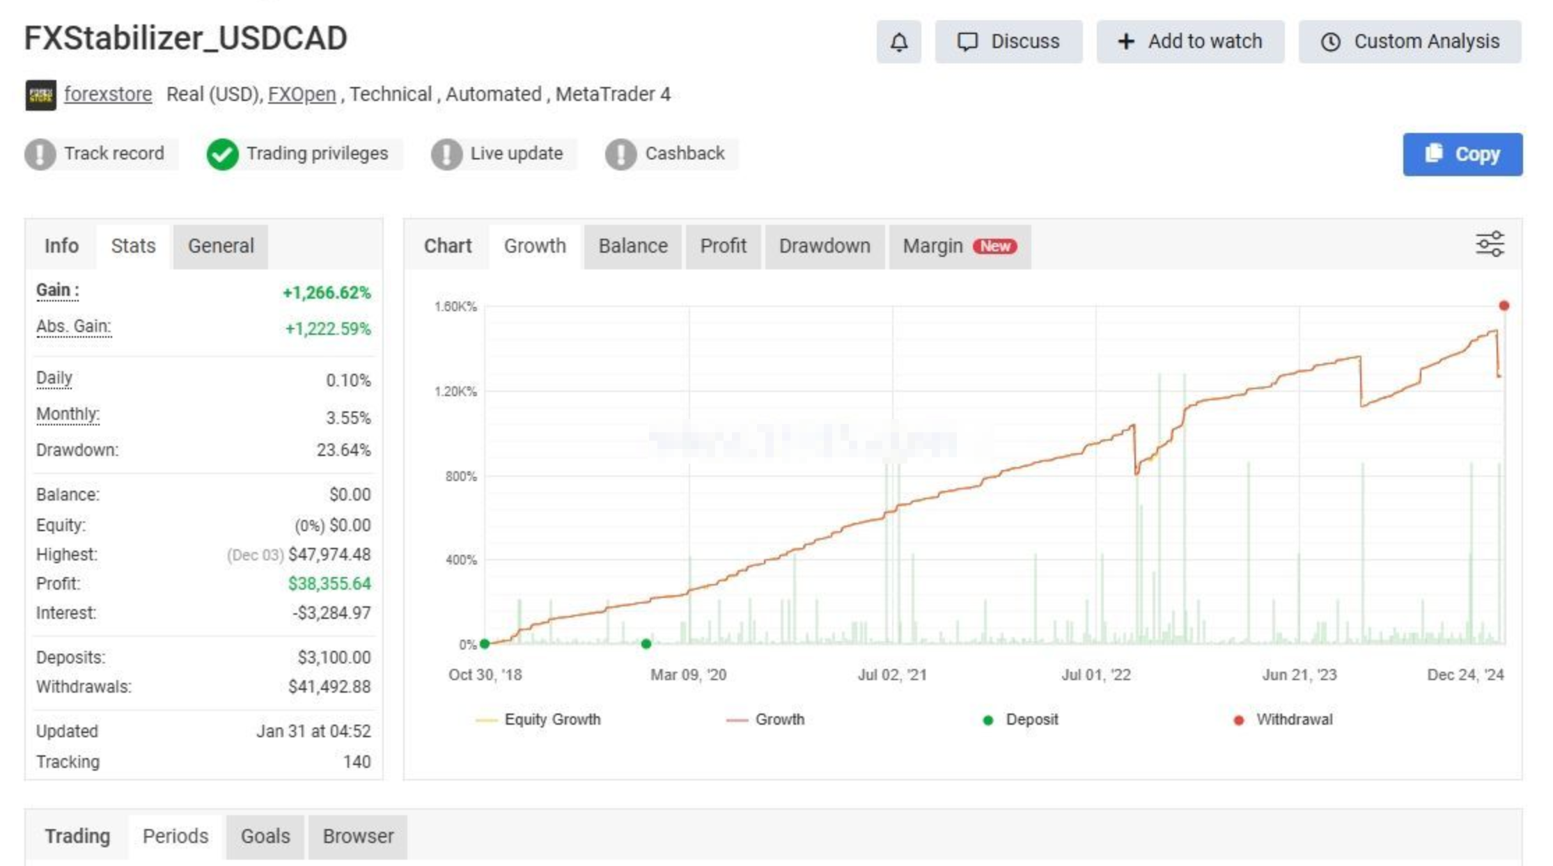Click the notification bell icon
Viewport: 1553px width, 866px height.
(898, 42)
